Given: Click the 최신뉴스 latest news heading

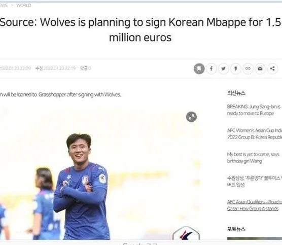Looking at the screenshot, I should [236, 93].
